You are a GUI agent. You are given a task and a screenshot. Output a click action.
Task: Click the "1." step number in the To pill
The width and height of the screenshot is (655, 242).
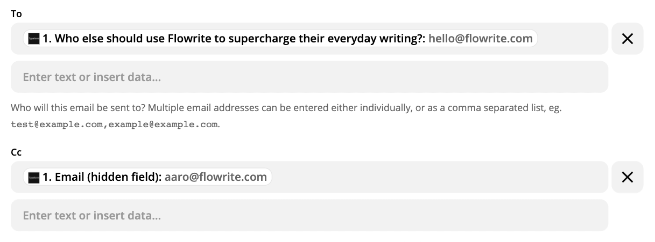47,39
